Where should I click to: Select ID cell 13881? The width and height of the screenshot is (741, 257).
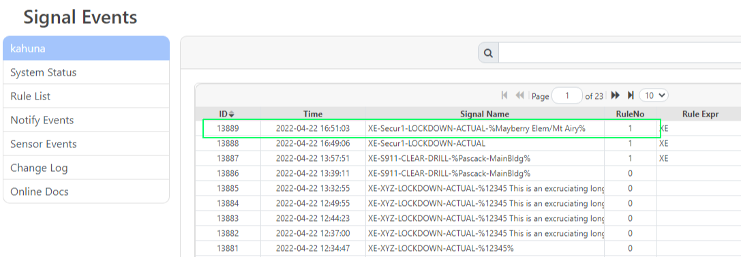click(x=228, y=248)
